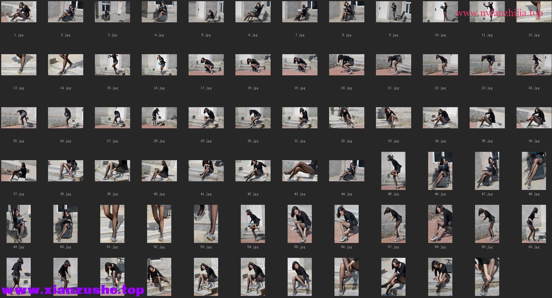
Task: Select the thumbnail labeled 57.jpg
Action: click(394, 224)
